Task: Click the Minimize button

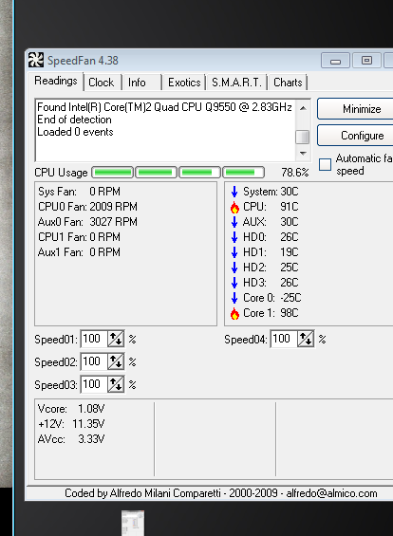Action: [x=356, y=109]
